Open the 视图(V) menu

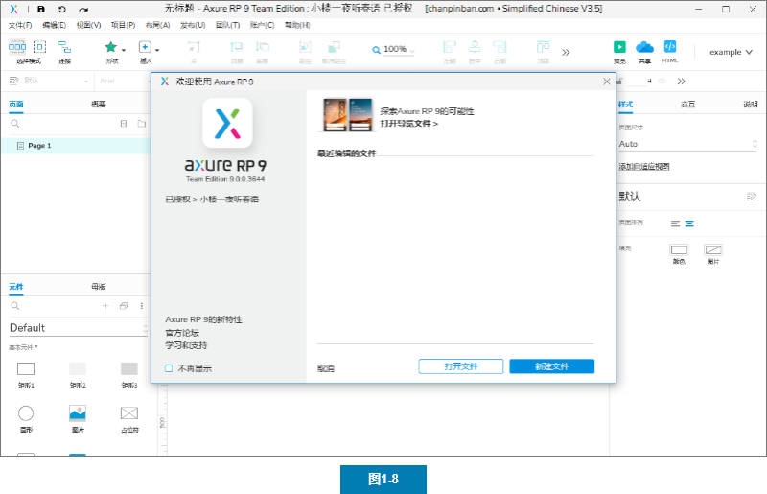tap(88, 25)
